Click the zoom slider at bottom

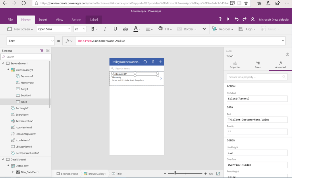185,173
